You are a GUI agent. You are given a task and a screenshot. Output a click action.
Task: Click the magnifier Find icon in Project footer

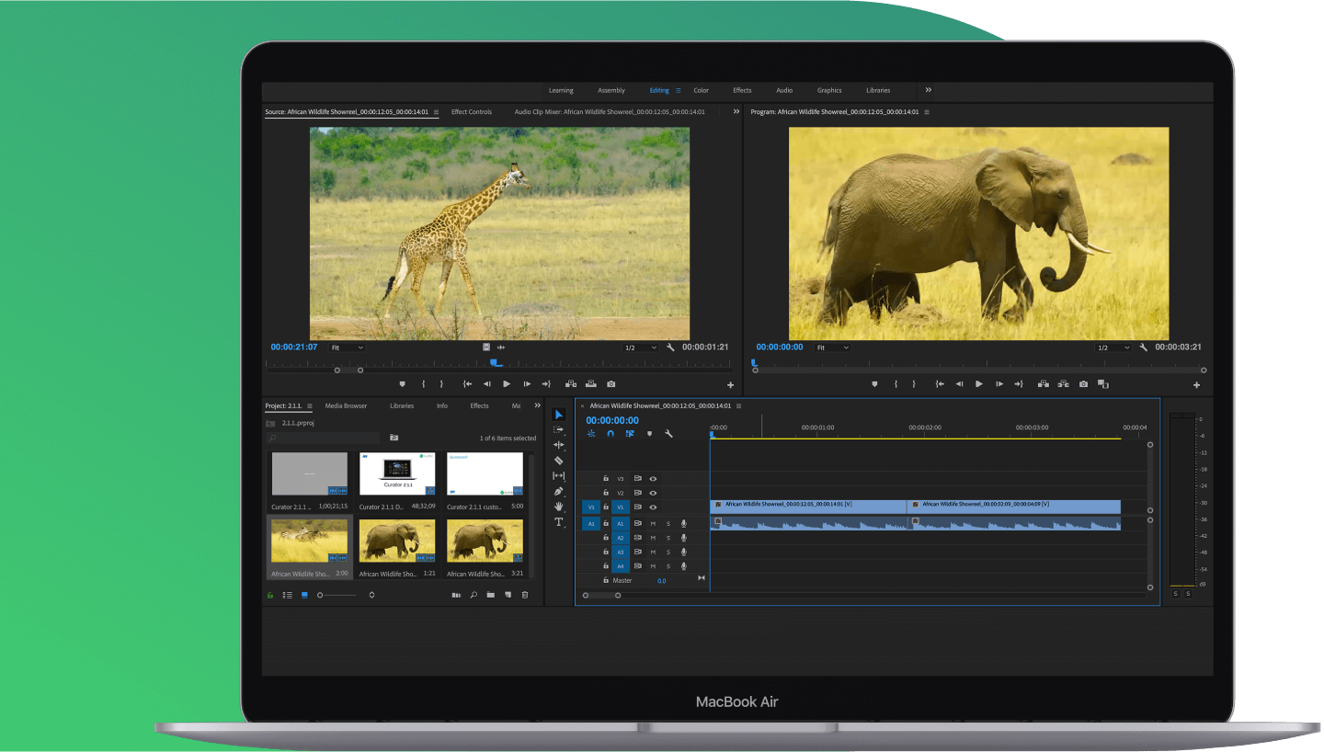click(x=474, y=595)
